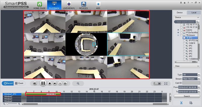Open the DEVICES page
Viewport: 202px width, 107px height.
point(83,5)
